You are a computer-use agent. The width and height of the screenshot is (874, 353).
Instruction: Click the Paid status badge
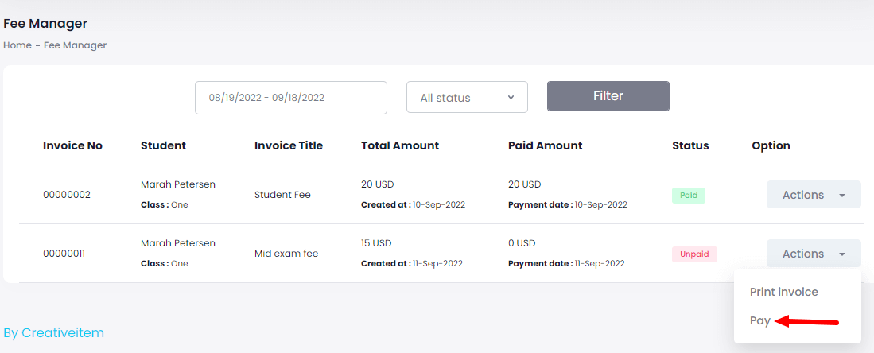point(688,195)
